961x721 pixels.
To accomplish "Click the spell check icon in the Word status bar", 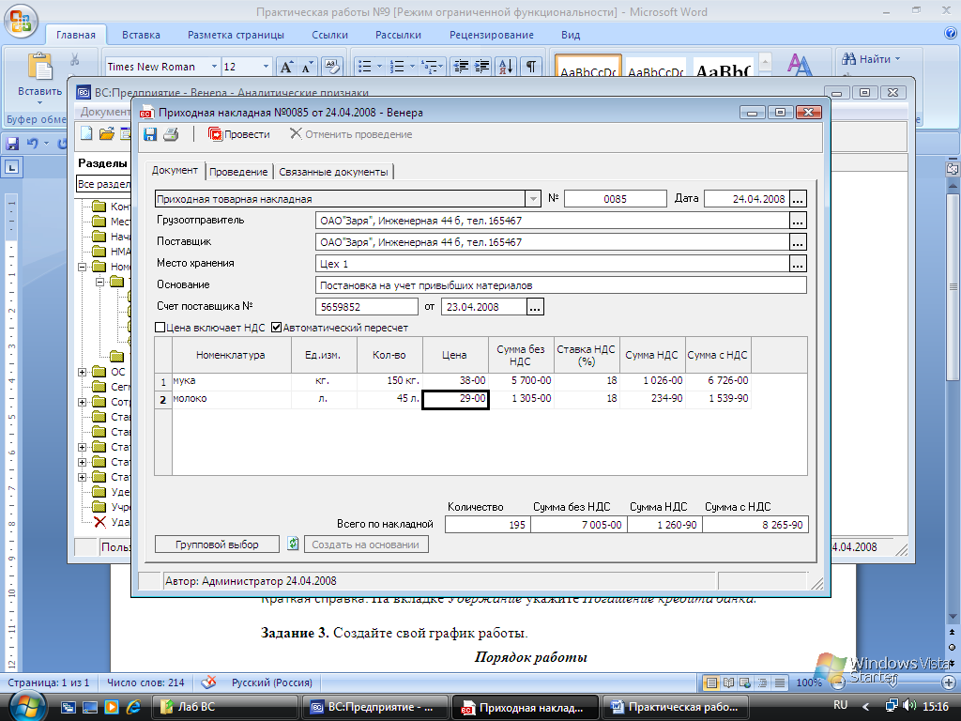I will 209,682.
